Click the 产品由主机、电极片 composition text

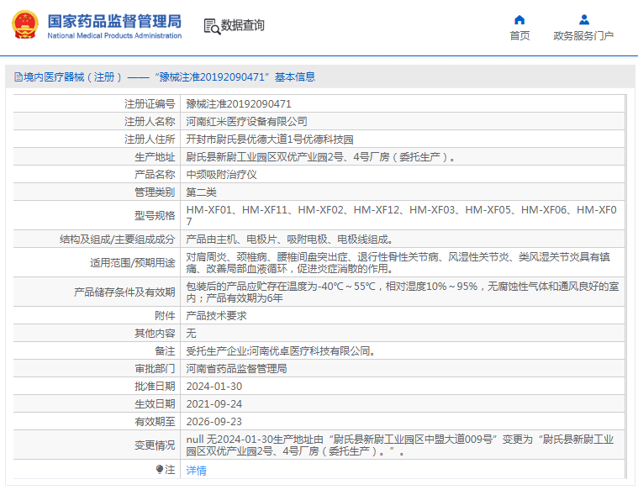coord(289,240)
